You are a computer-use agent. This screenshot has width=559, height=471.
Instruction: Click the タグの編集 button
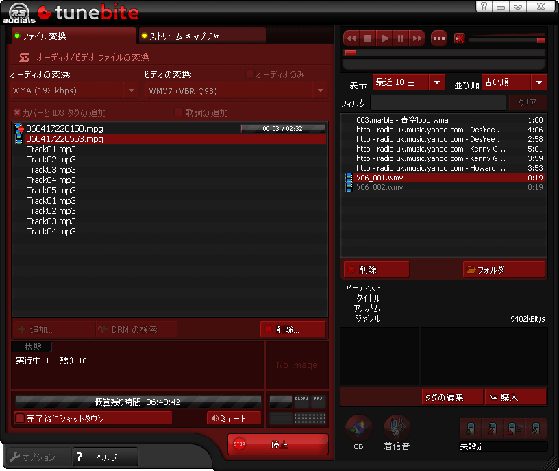coord(452,397)
